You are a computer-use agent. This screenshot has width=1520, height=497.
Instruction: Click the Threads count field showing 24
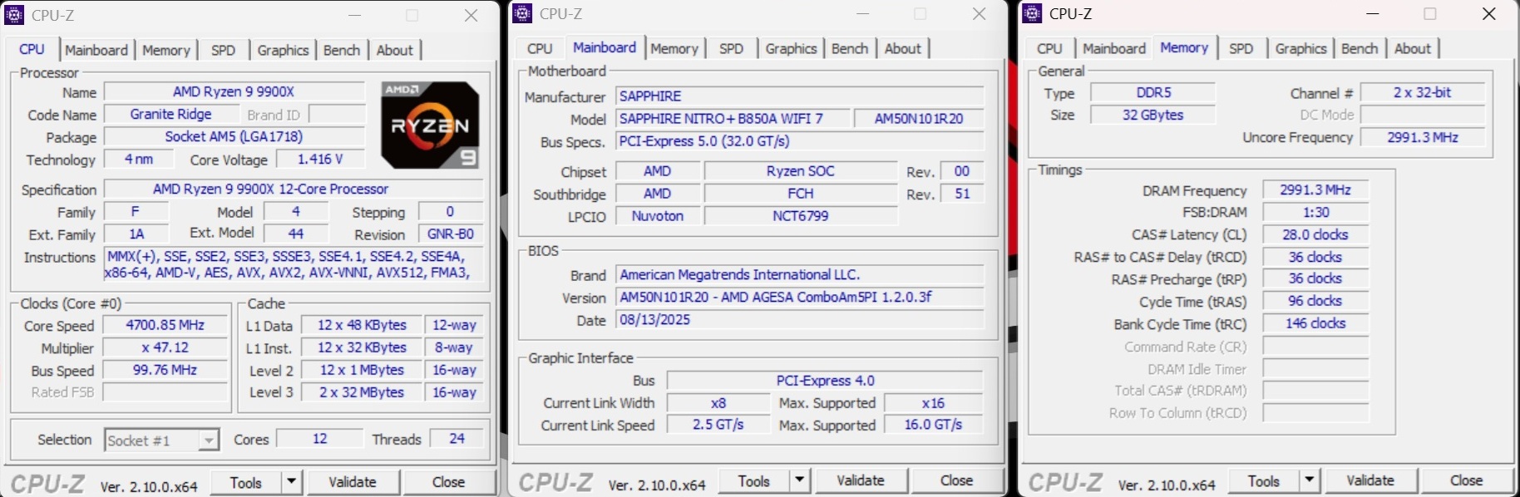(456, 438)
